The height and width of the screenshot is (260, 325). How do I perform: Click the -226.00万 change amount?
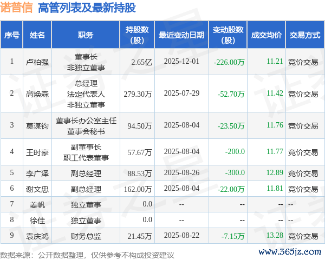pos(229,62)
